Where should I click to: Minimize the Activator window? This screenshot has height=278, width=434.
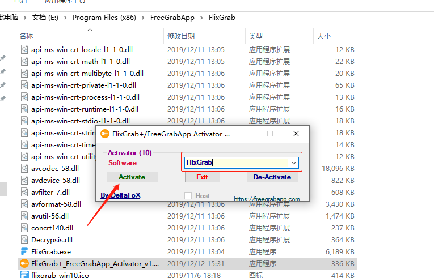click(x=245, y=134)
